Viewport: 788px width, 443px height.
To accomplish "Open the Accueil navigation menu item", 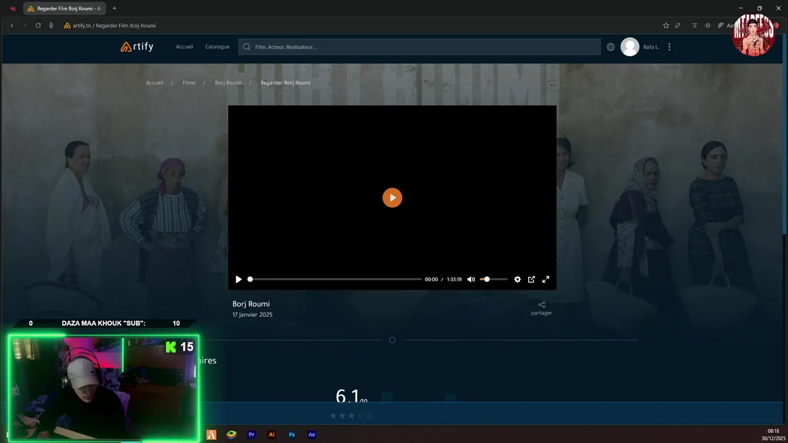I will (184, 47).
